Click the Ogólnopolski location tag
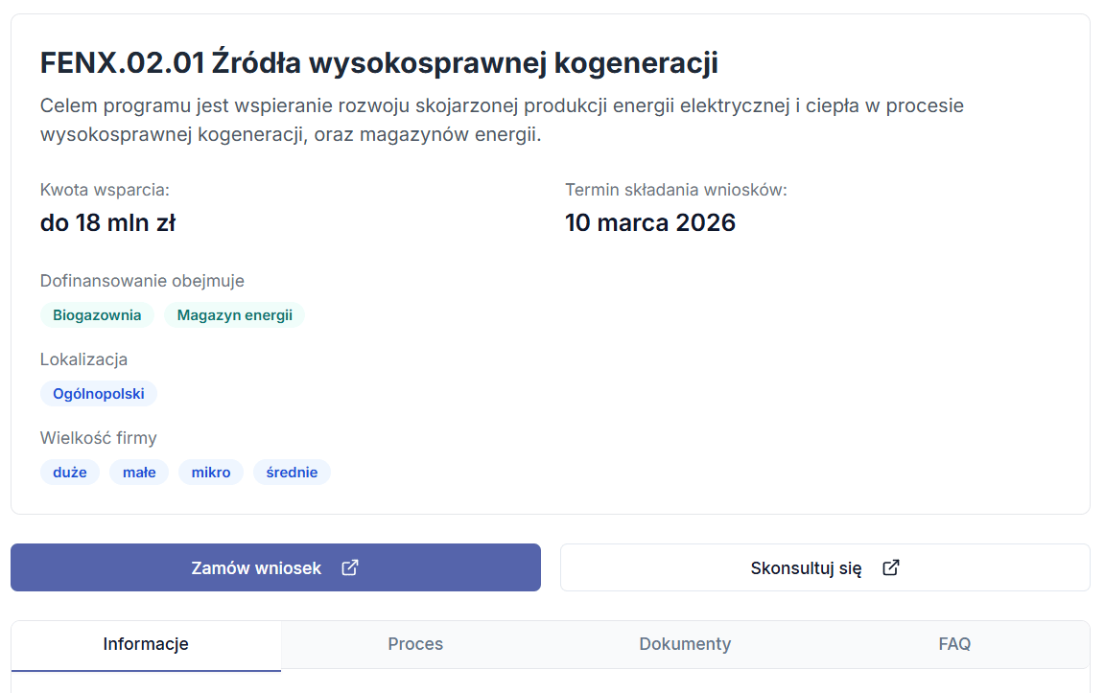Viewport: 1105px width, 693px height. [x=99, y=394]
